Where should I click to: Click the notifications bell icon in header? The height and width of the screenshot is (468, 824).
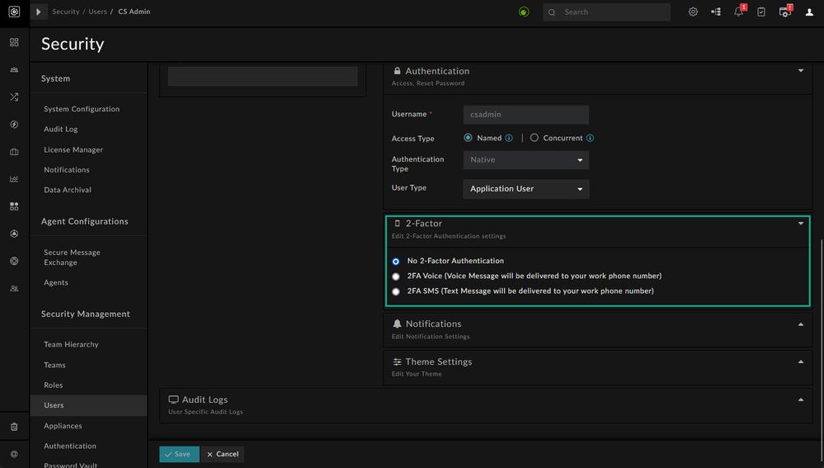tap(738, 12)
